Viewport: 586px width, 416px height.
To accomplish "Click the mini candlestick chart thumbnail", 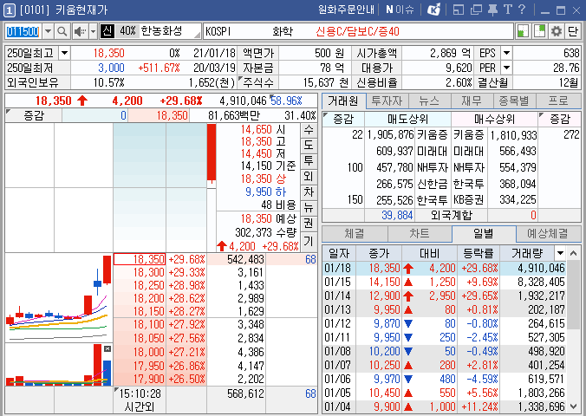I will [x=59, y=297].
